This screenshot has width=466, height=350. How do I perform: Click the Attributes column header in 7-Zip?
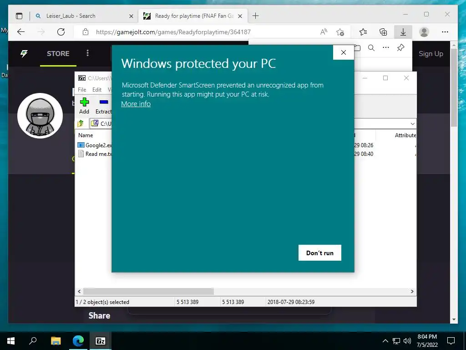(405, 135)
